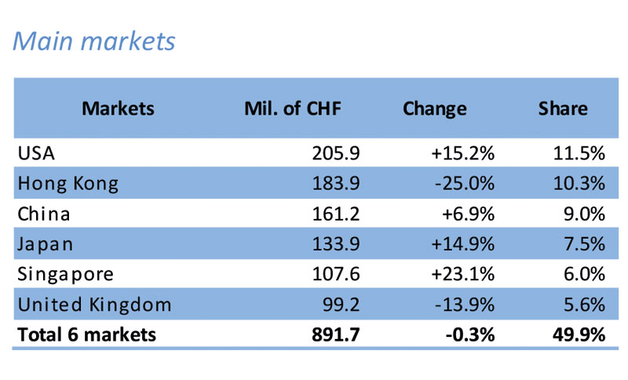
Task: Click the 891.7 total value
Action: 335,334
